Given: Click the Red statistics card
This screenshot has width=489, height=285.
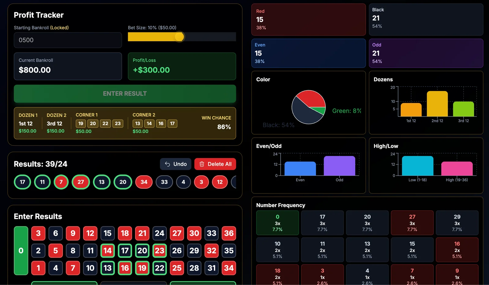Looking at the screenshot, I should pyautogui.click(x=308, y=20).
